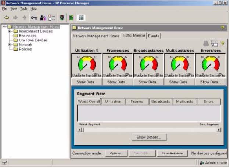Click the help icon below the tab row
Screen dimensions: 230x168
(223, 44)
